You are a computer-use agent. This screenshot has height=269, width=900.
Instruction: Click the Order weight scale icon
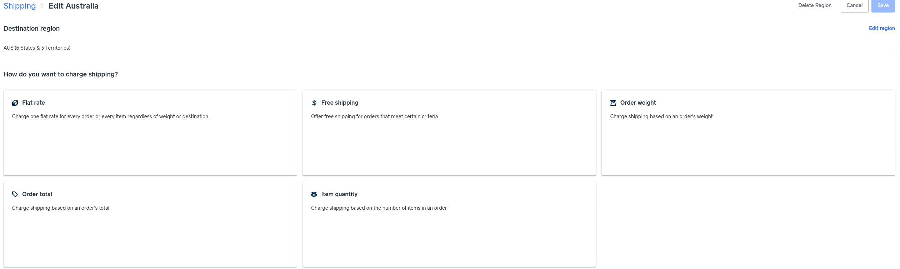coord(613,103)
